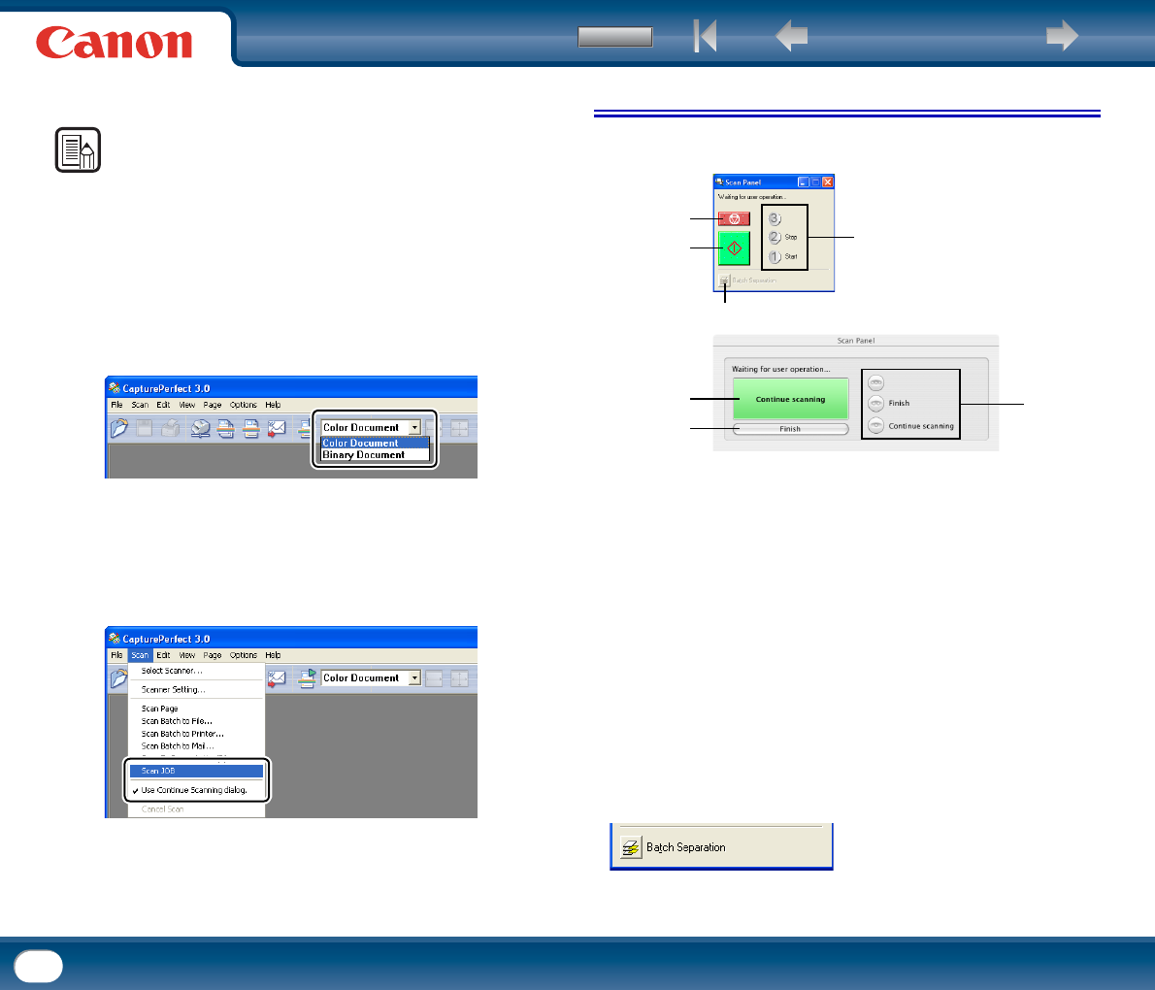Click the Scan Batch to Mail envelope icon in upper toolbar

point(277,428)
